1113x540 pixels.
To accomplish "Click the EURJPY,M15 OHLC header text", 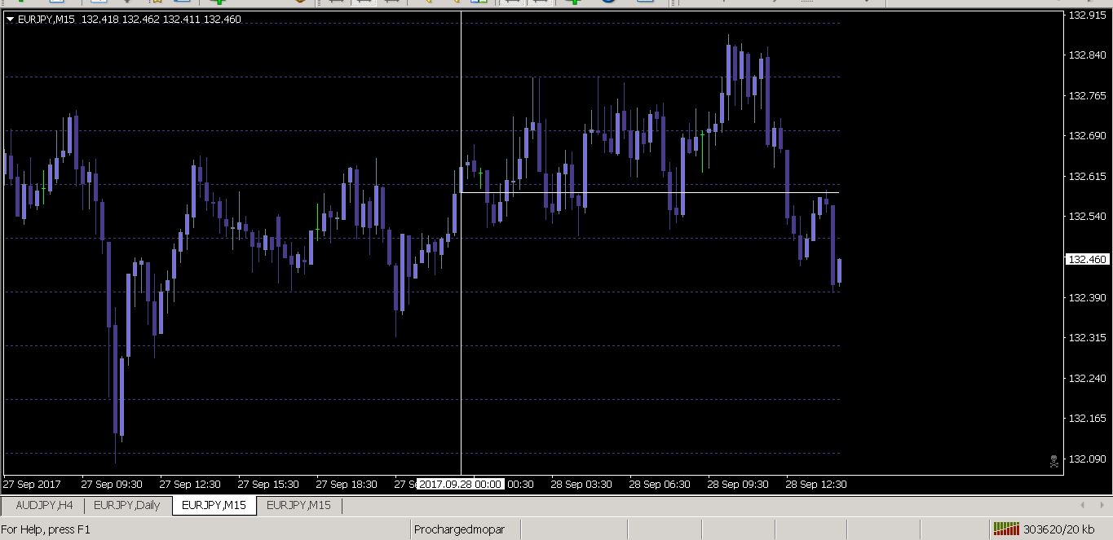I will pos(130,19).
